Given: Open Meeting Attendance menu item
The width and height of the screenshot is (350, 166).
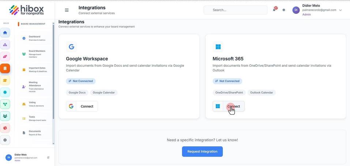Looking at the screenshot, I should click(34, 87).
